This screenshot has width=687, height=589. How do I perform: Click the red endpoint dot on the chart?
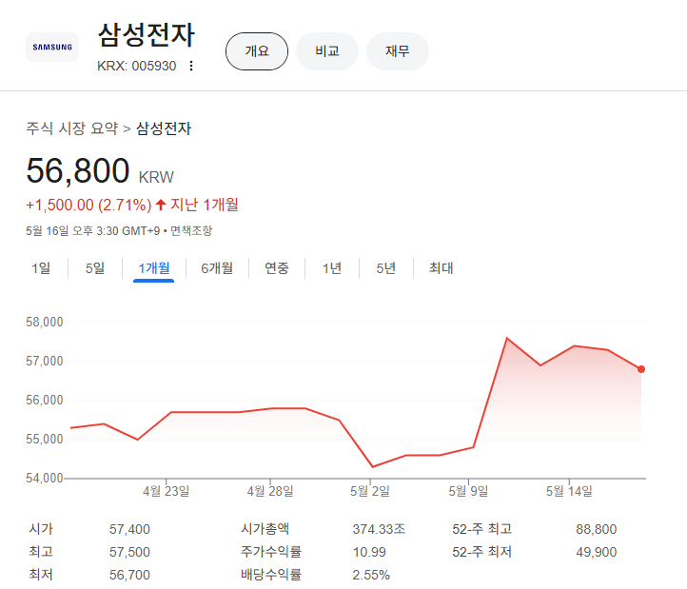pyautogui.click(x=641, y=369)
